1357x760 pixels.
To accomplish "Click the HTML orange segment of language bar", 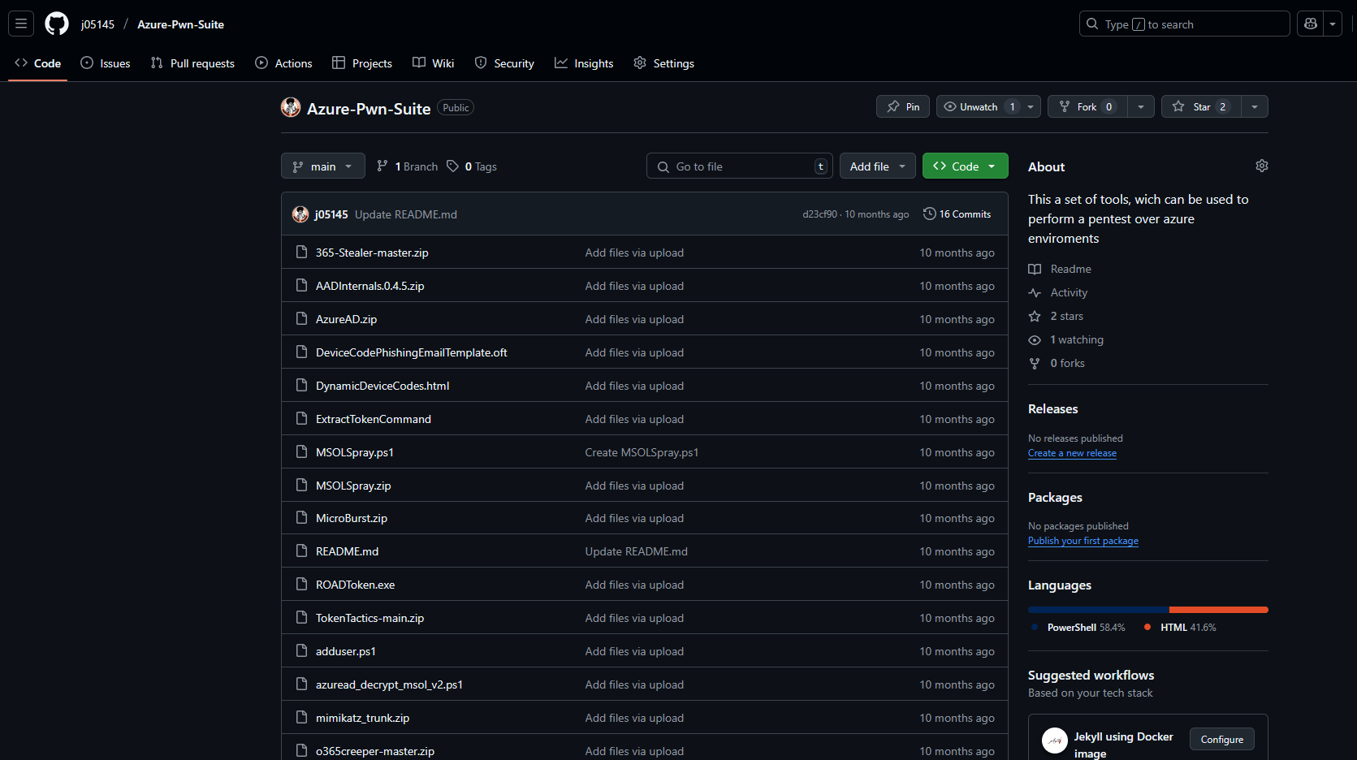I will [1219, 609].
